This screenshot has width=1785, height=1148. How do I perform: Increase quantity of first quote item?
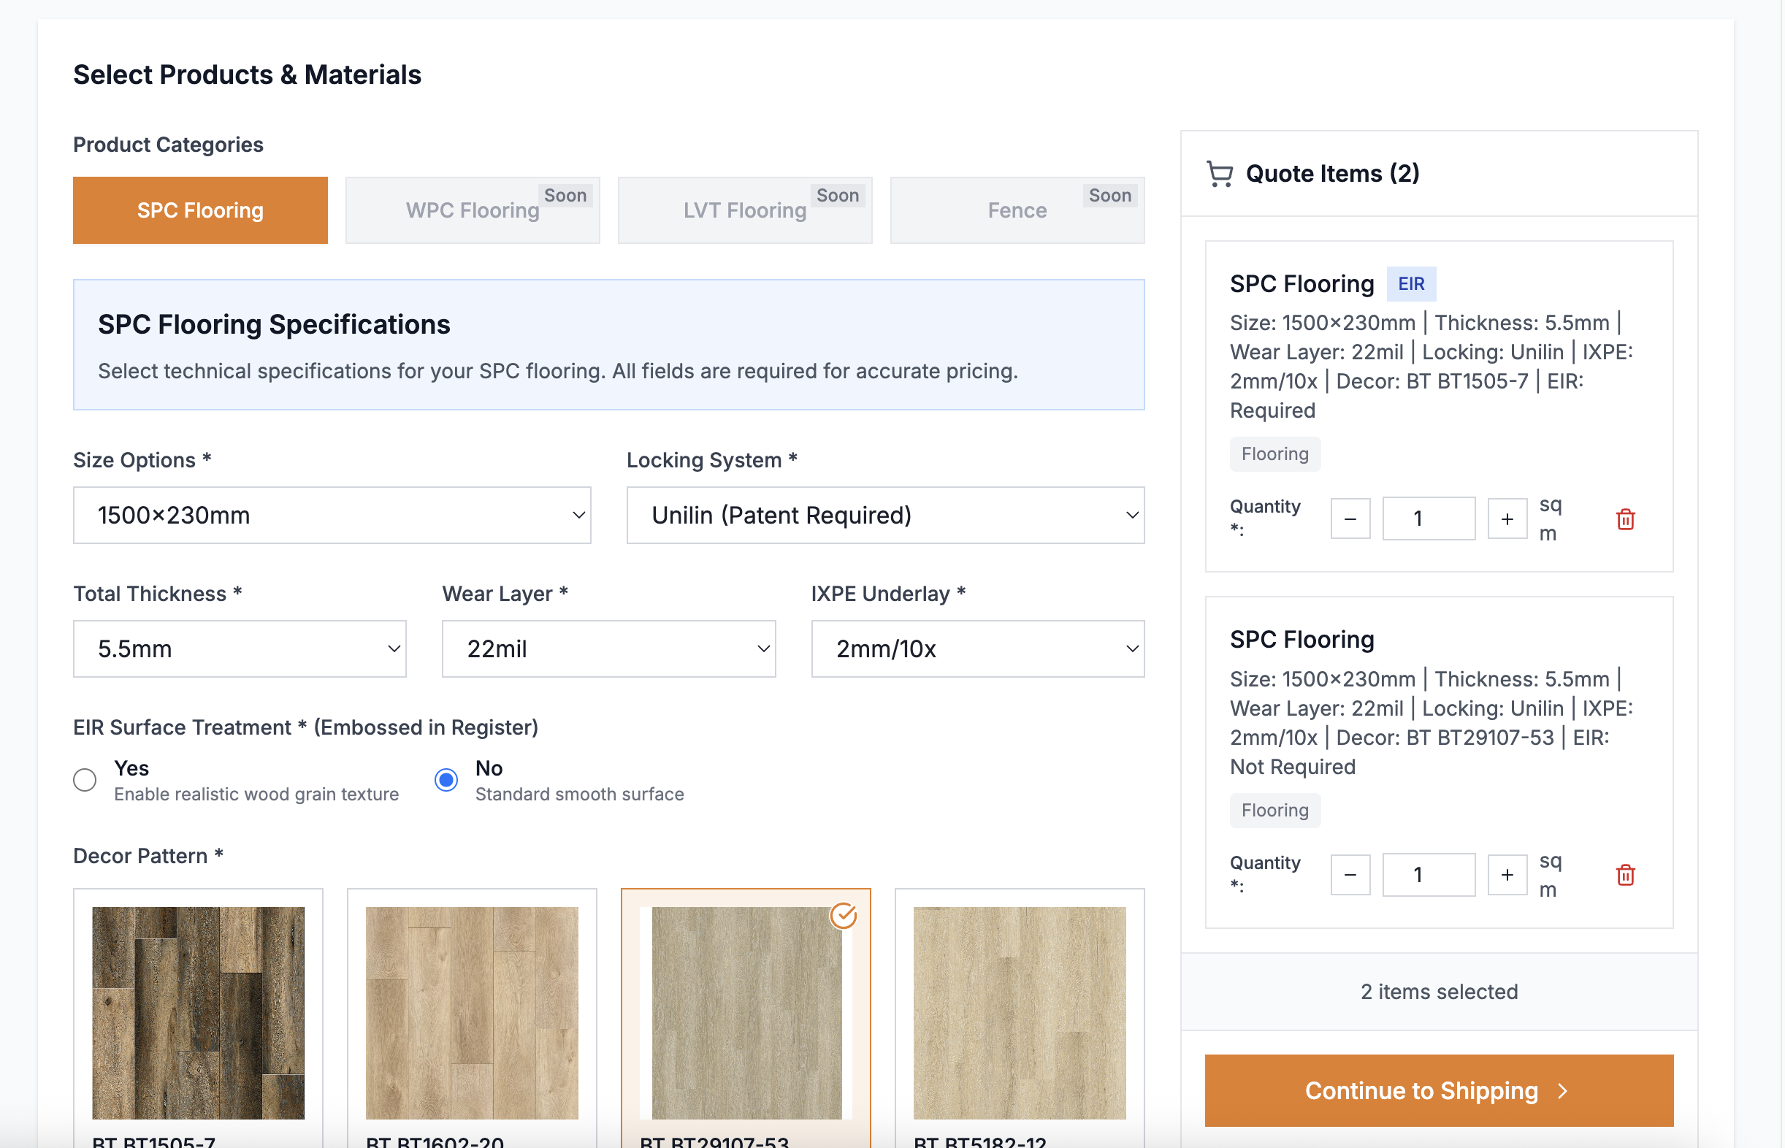1506,518
